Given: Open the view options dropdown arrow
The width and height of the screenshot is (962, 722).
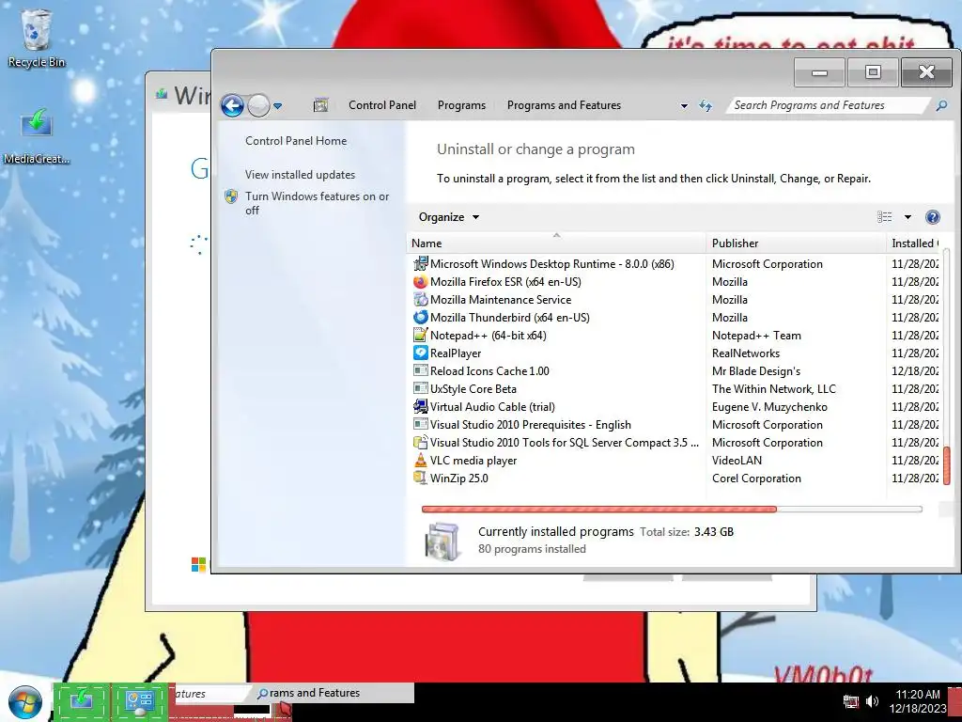Looking at the screenshot, I should click(908, 217).
